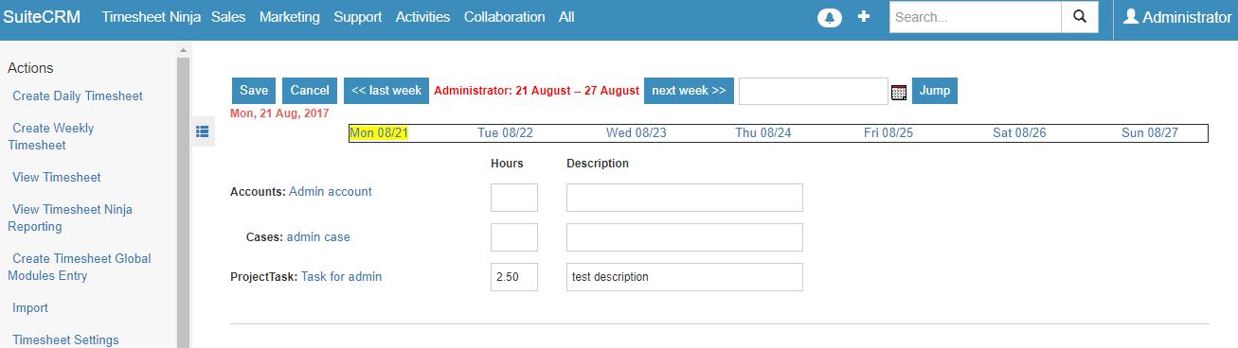1238x348 pixels.
Task: Open the Collaboration menu
Action: 504,17
